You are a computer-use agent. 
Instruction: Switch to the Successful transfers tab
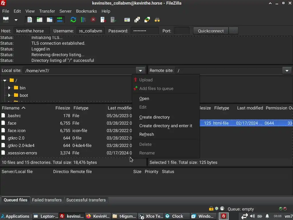coord(86,200)
